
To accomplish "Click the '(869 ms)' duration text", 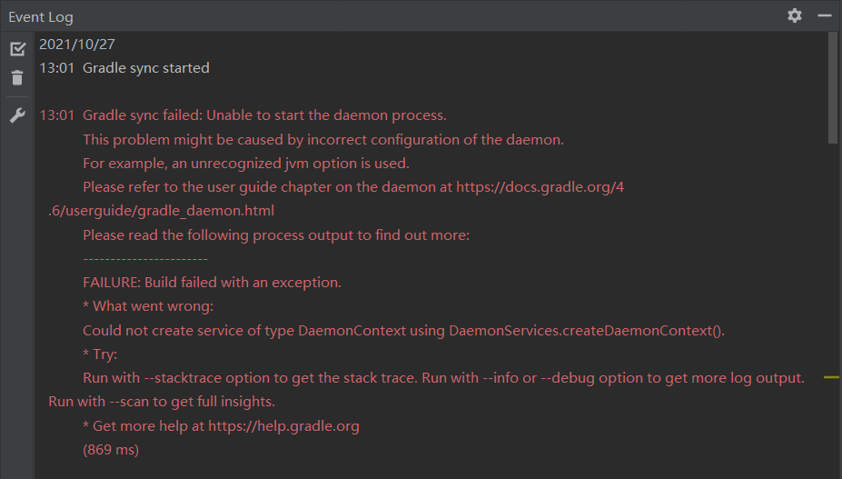I will 111,450.
